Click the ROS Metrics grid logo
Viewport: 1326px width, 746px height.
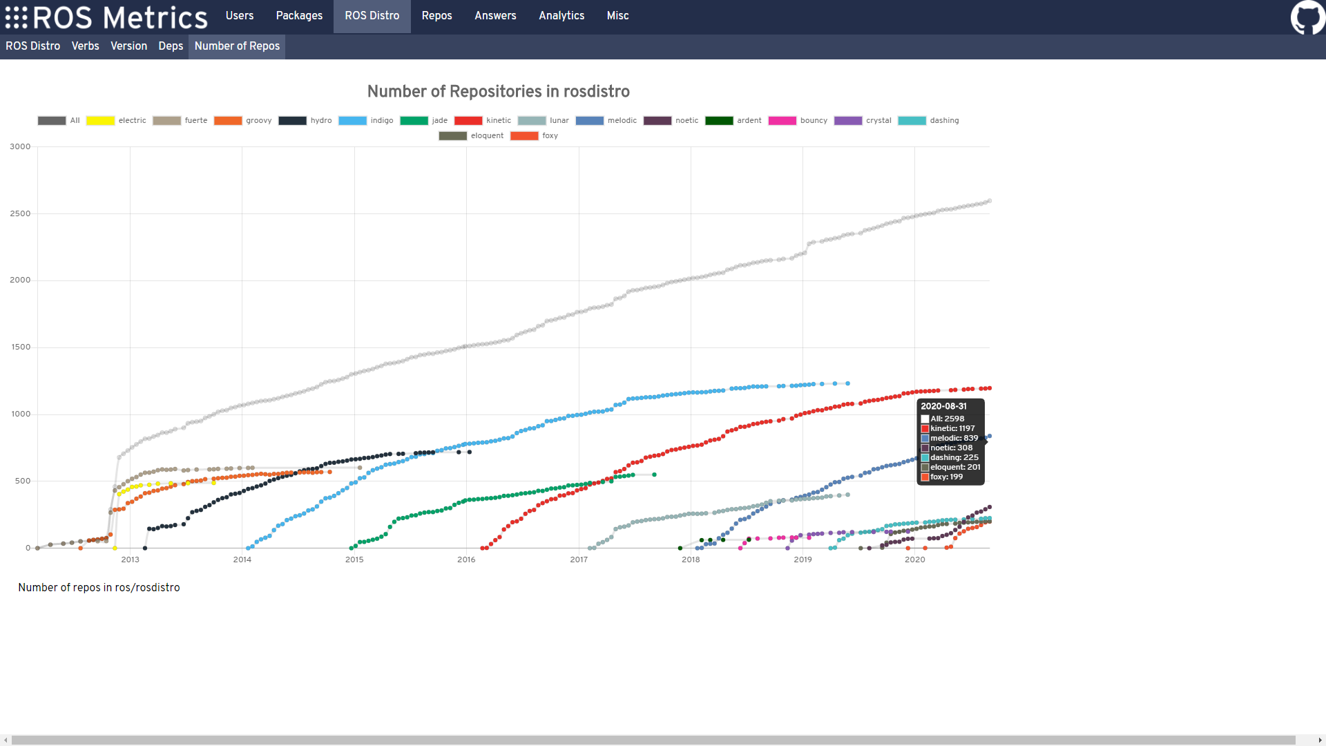(x=17, y=17)
